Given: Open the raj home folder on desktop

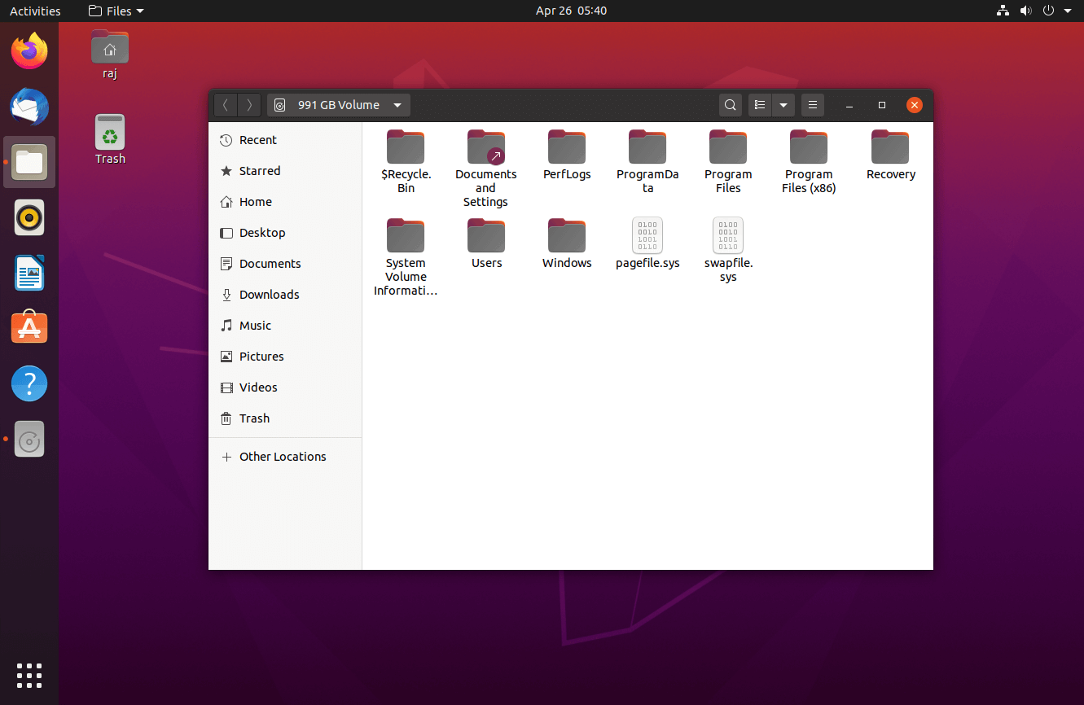Looking at the screenshot, I should (x=110, y=55).
